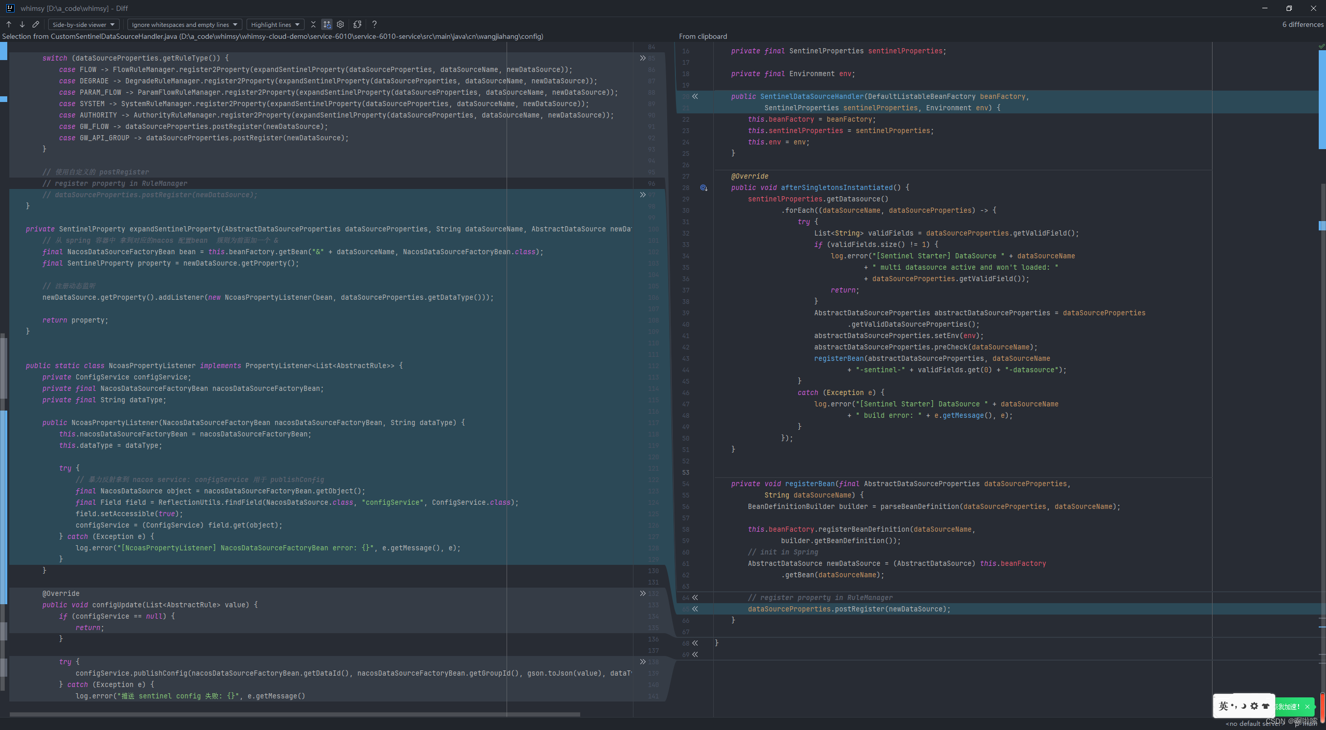Jump to previous difference using up arrow icon
The image size is (1326, 730).
8,24
